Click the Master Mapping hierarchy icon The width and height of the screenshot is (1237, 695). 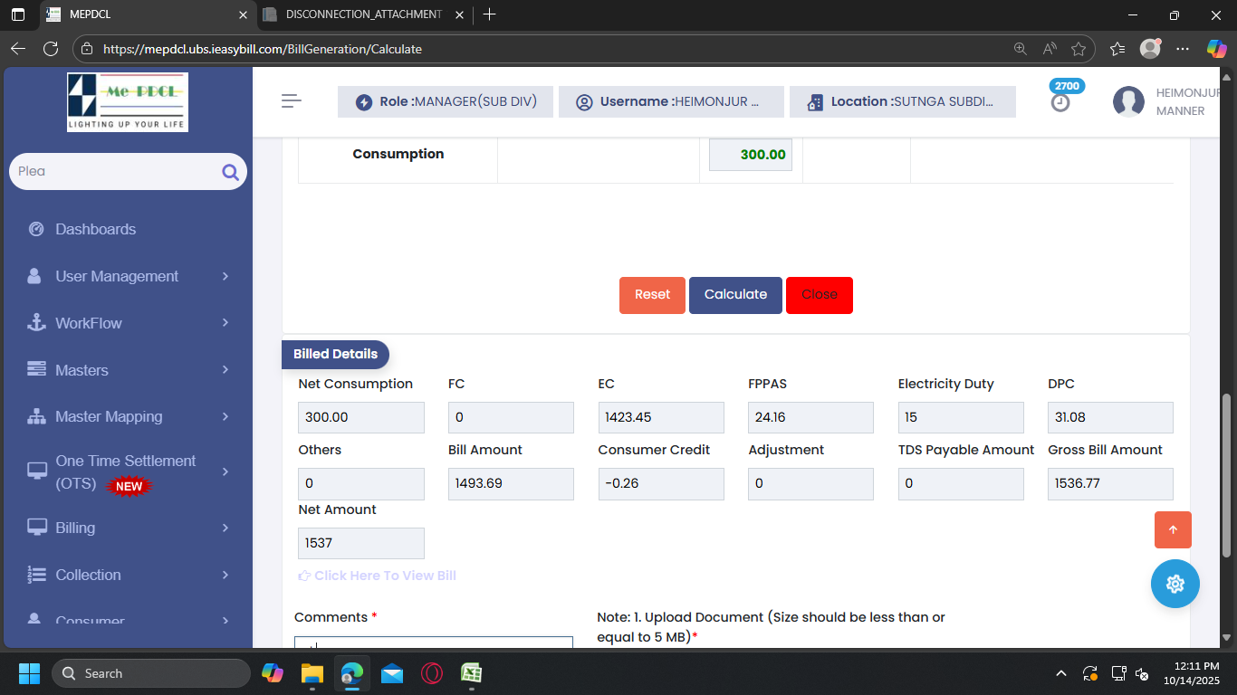coord(36,416)
